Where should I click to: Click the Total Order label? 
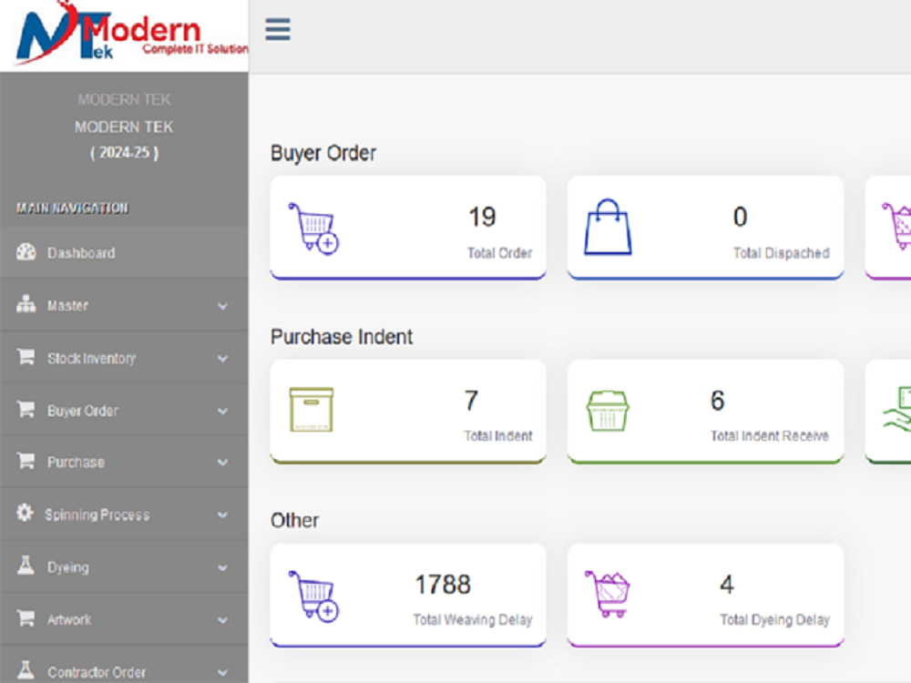499,252
